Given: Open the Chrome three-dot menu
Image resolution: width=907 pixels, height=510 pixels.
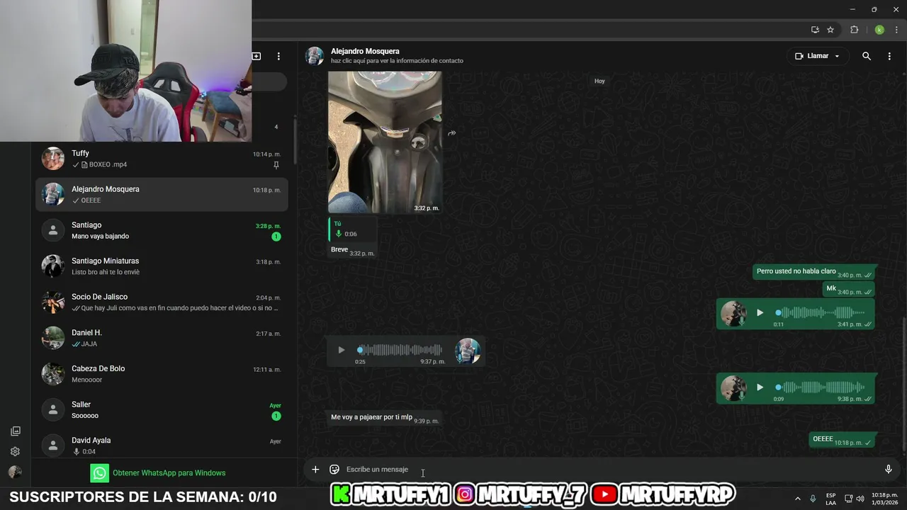Looking at the screenshot, I should 896,30.
